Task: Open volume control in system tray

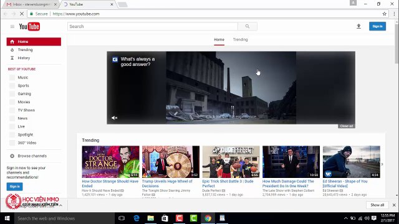Action: tap(367, 218)
